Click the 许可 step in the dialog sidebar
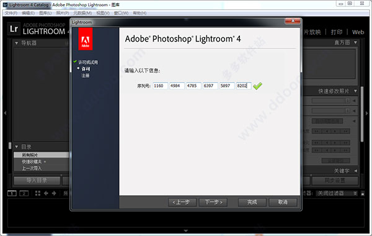The height and width of the screenshot is (236, 372). (86, 69)
